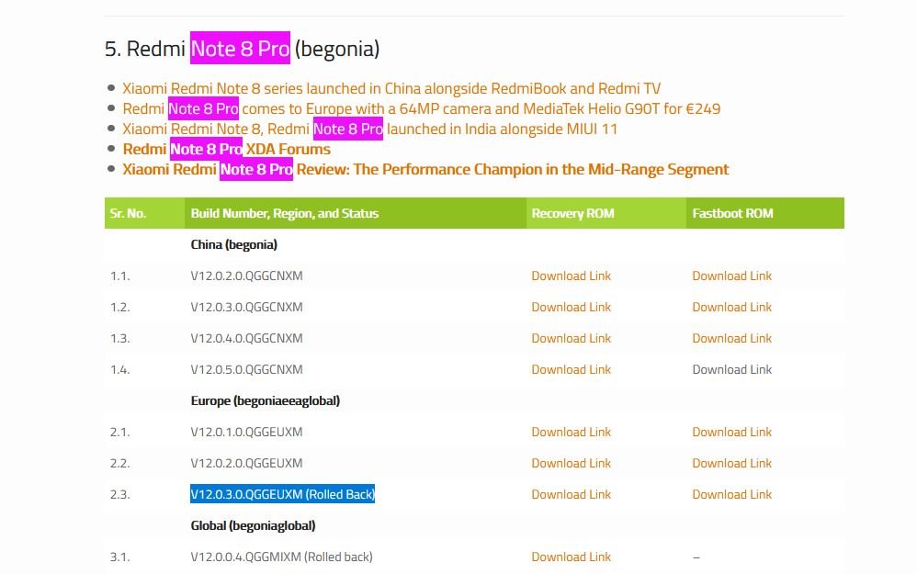Download Recovery ROM for V12.0.2.0.QGGCNXM
The width and height of the screenshot is (917, 574).
[x=571, y=276]
